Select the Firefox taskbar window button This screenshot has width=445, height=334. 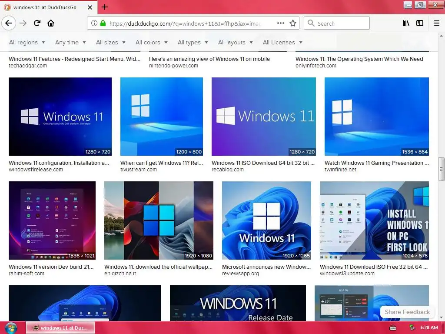coord(60,328)
